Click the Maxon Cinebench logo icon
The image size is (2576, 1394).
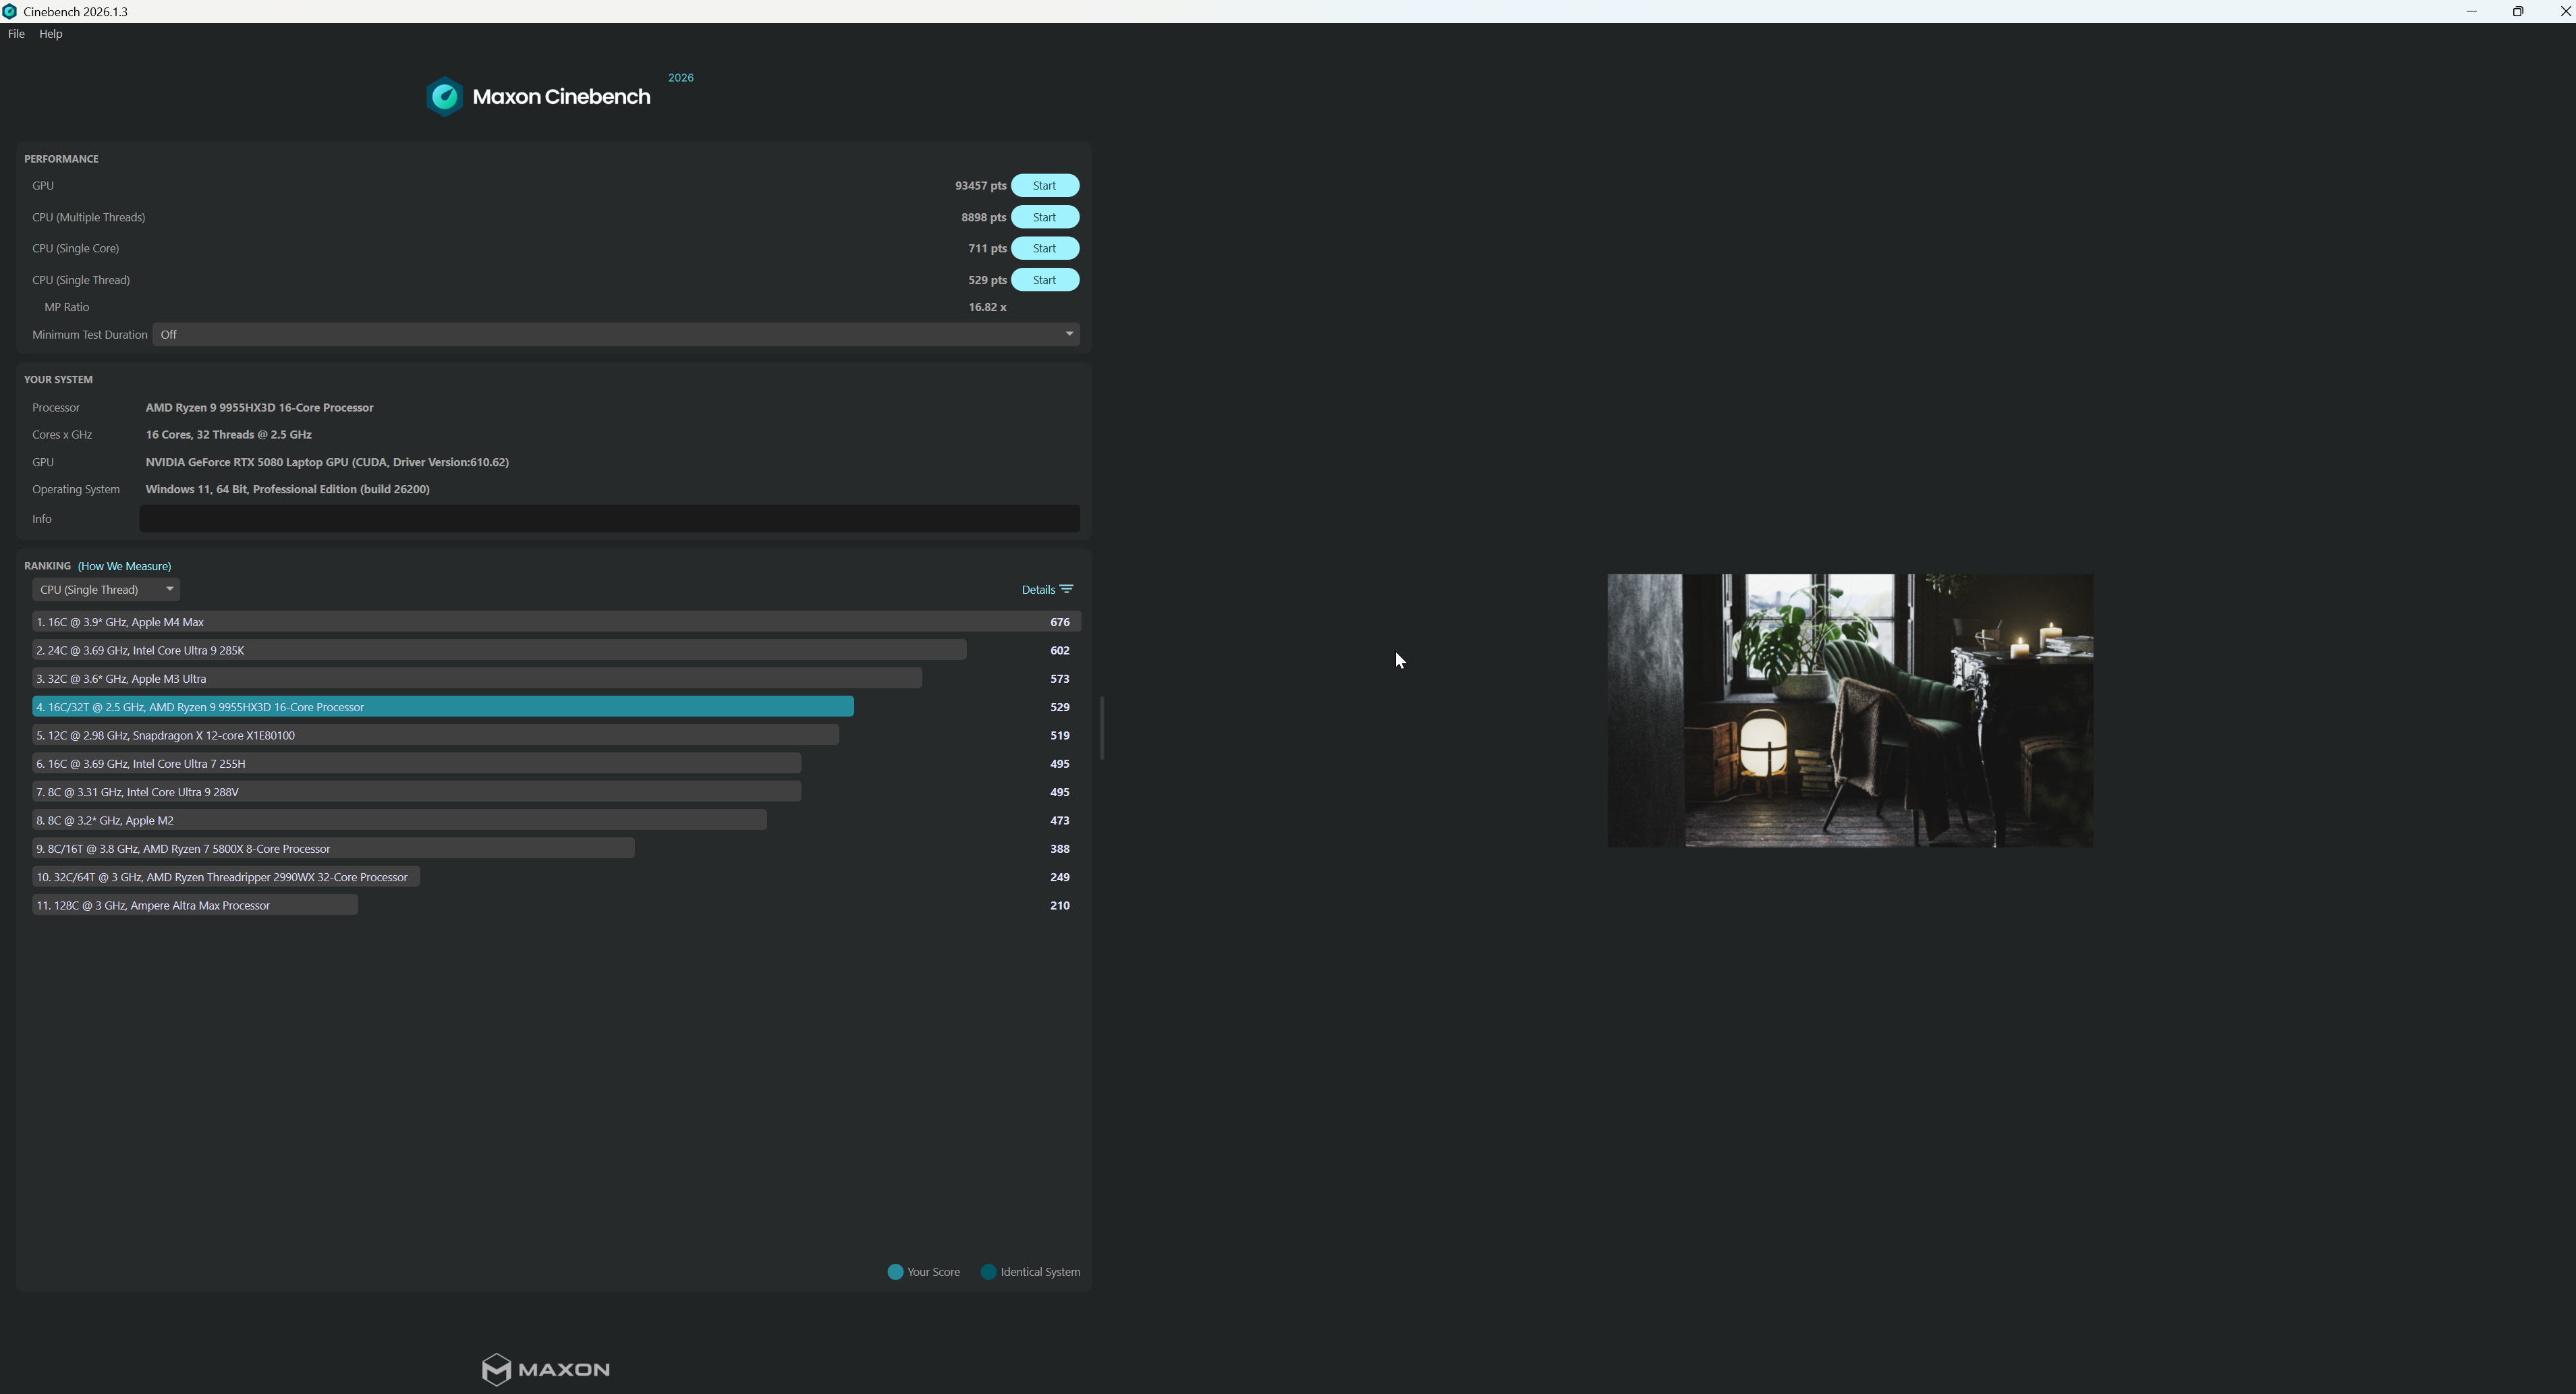click(445, 97)
